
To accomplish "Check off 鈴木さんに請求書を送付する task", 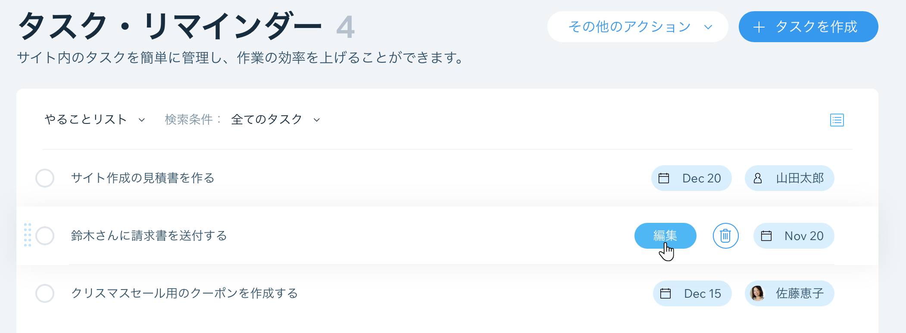I will tap(45, 236).
